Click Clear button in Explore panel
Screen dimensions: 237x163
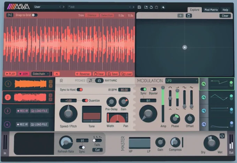click(225, 16)
